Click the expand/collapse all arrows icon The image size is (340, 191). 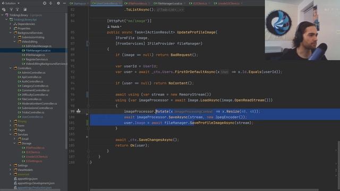tap(51, 3)
